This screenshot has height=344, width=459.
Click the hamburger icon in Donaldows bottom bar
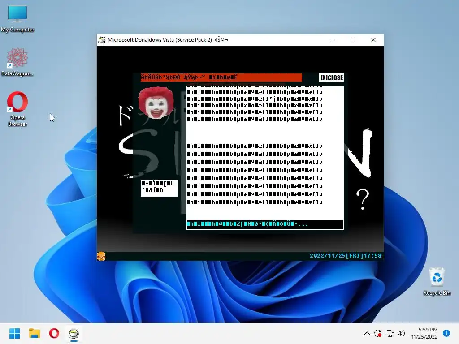(x=101, y=256)
